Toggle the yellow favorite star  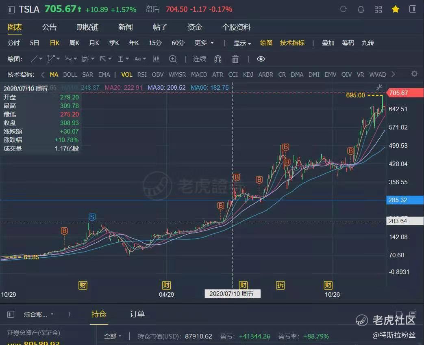coord(395,9)
